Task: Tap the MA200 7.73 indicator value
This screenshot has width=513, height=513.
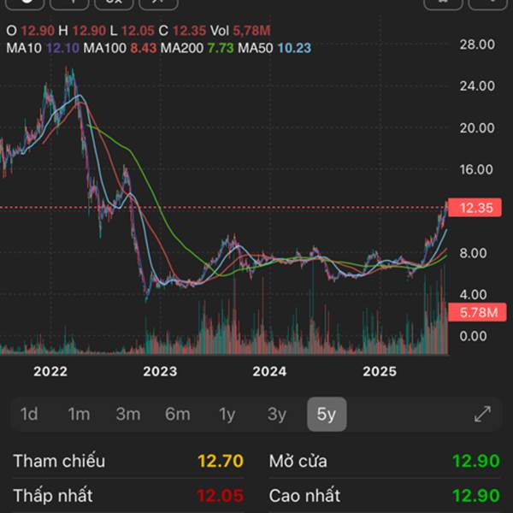Action: (x=197, y=48)
